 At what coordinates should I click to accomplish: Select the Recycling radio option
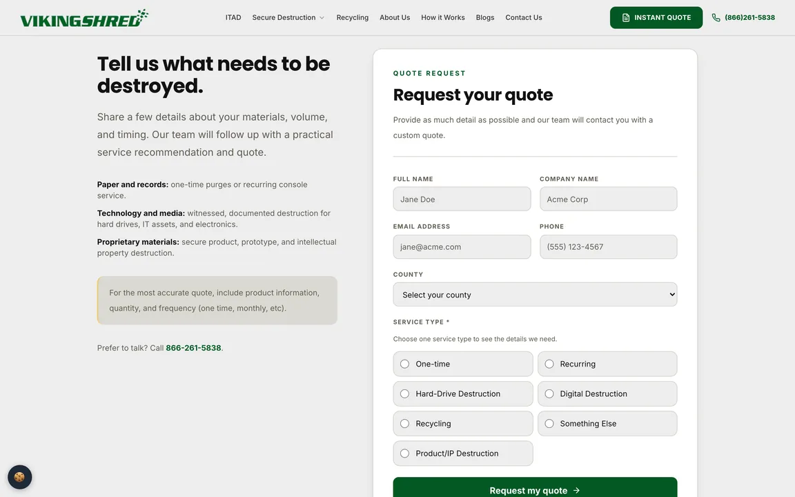click(463, 423)
